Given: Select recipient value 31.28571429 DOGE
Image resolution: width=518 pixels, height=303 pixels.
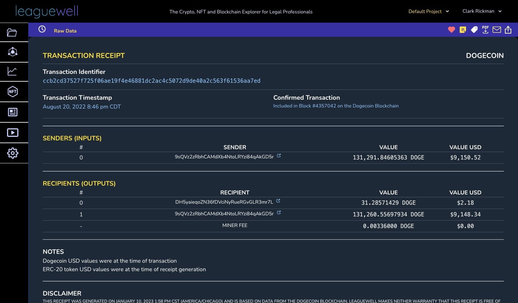Looking at the screenshot, I should click(388, 203).
